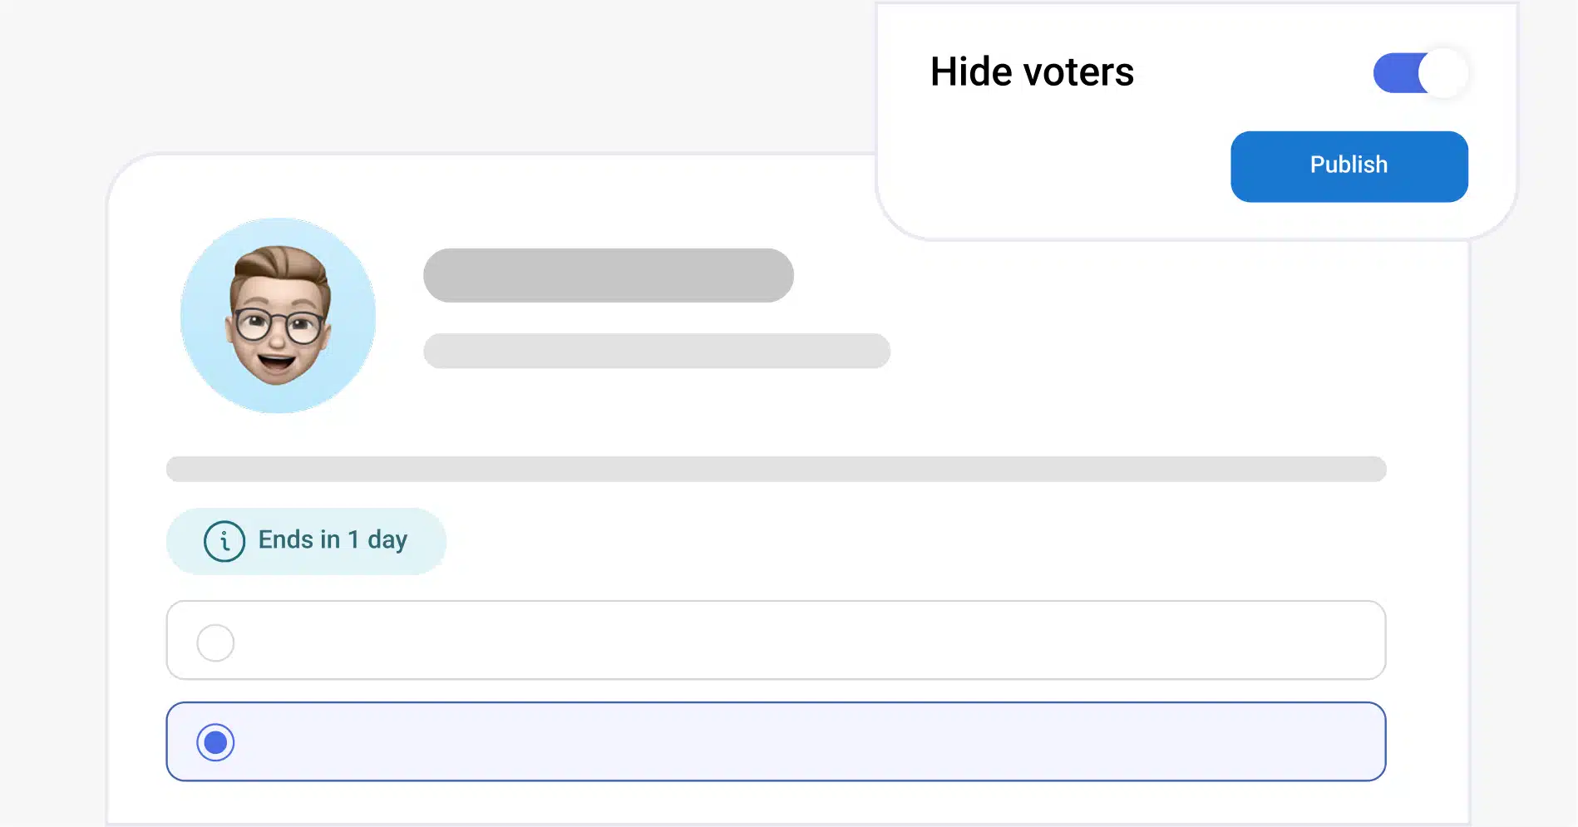The width and height of the screenshot is (1578, 827).
Task: Click the word "day" in the deadline badge
Action: (x=387, y=541)
